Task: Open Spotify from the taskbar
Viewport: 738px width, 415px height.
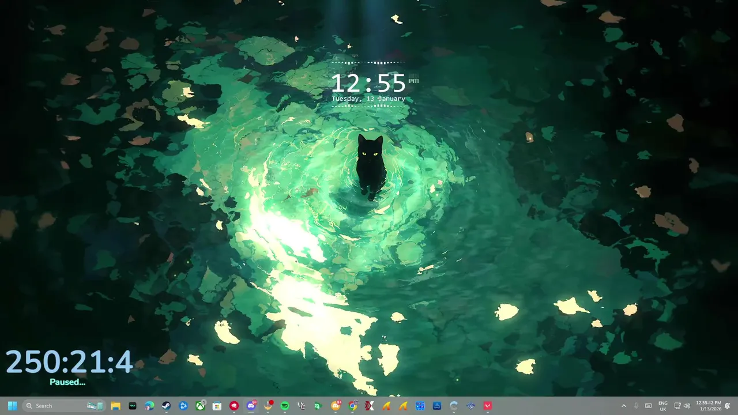Action: tap(285, 406)
